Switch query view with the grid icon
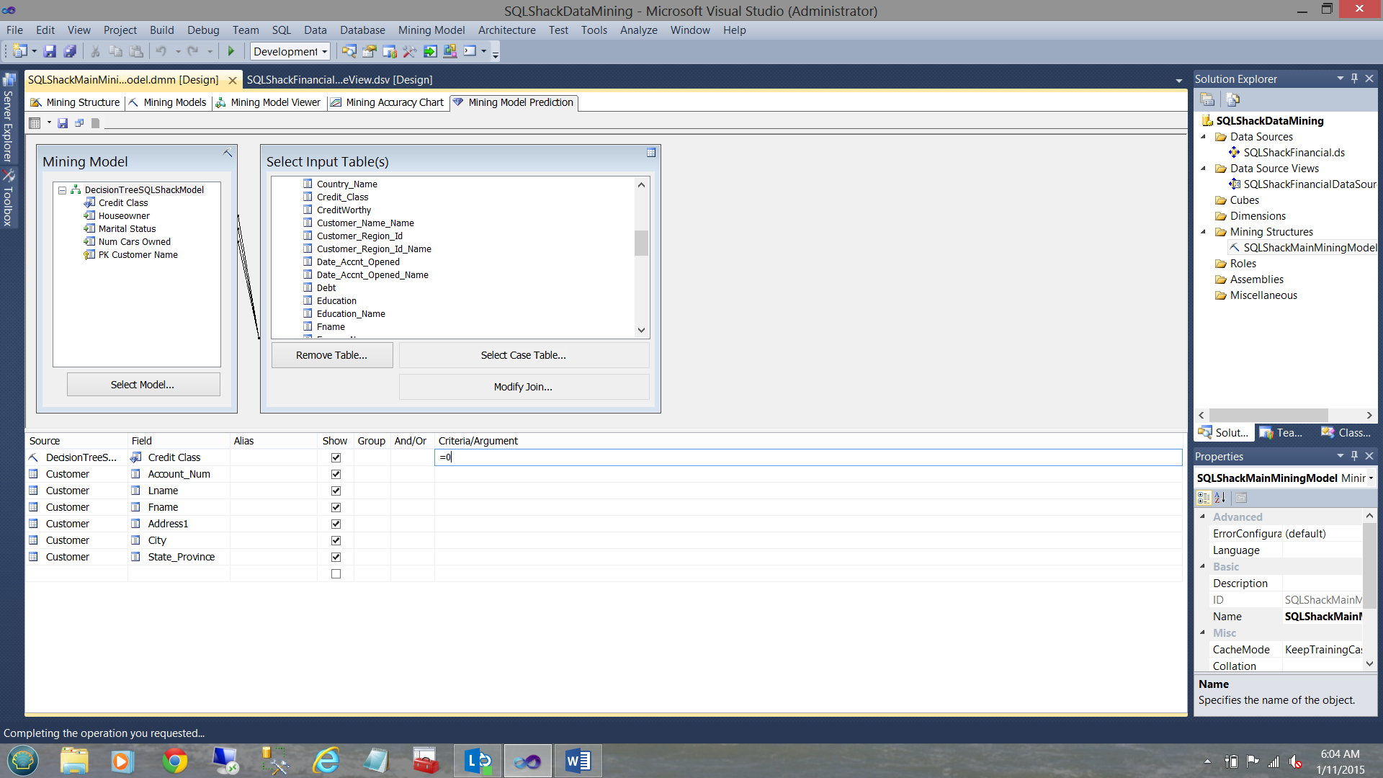Image resolution: width=1383 pixels, height=778 pixels. pyautogui.click(x=35, y=123)
